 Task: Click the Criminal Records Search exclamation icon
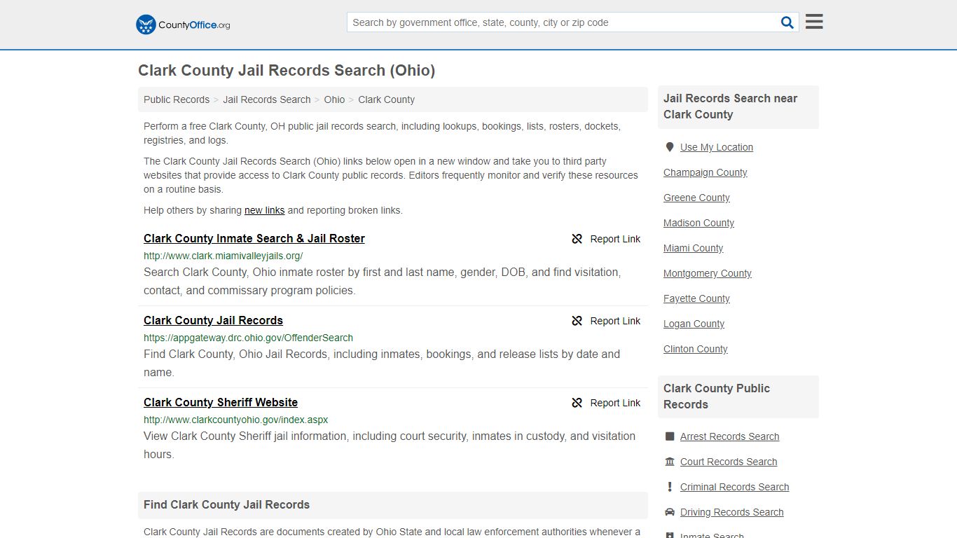(x=670, y=487)
